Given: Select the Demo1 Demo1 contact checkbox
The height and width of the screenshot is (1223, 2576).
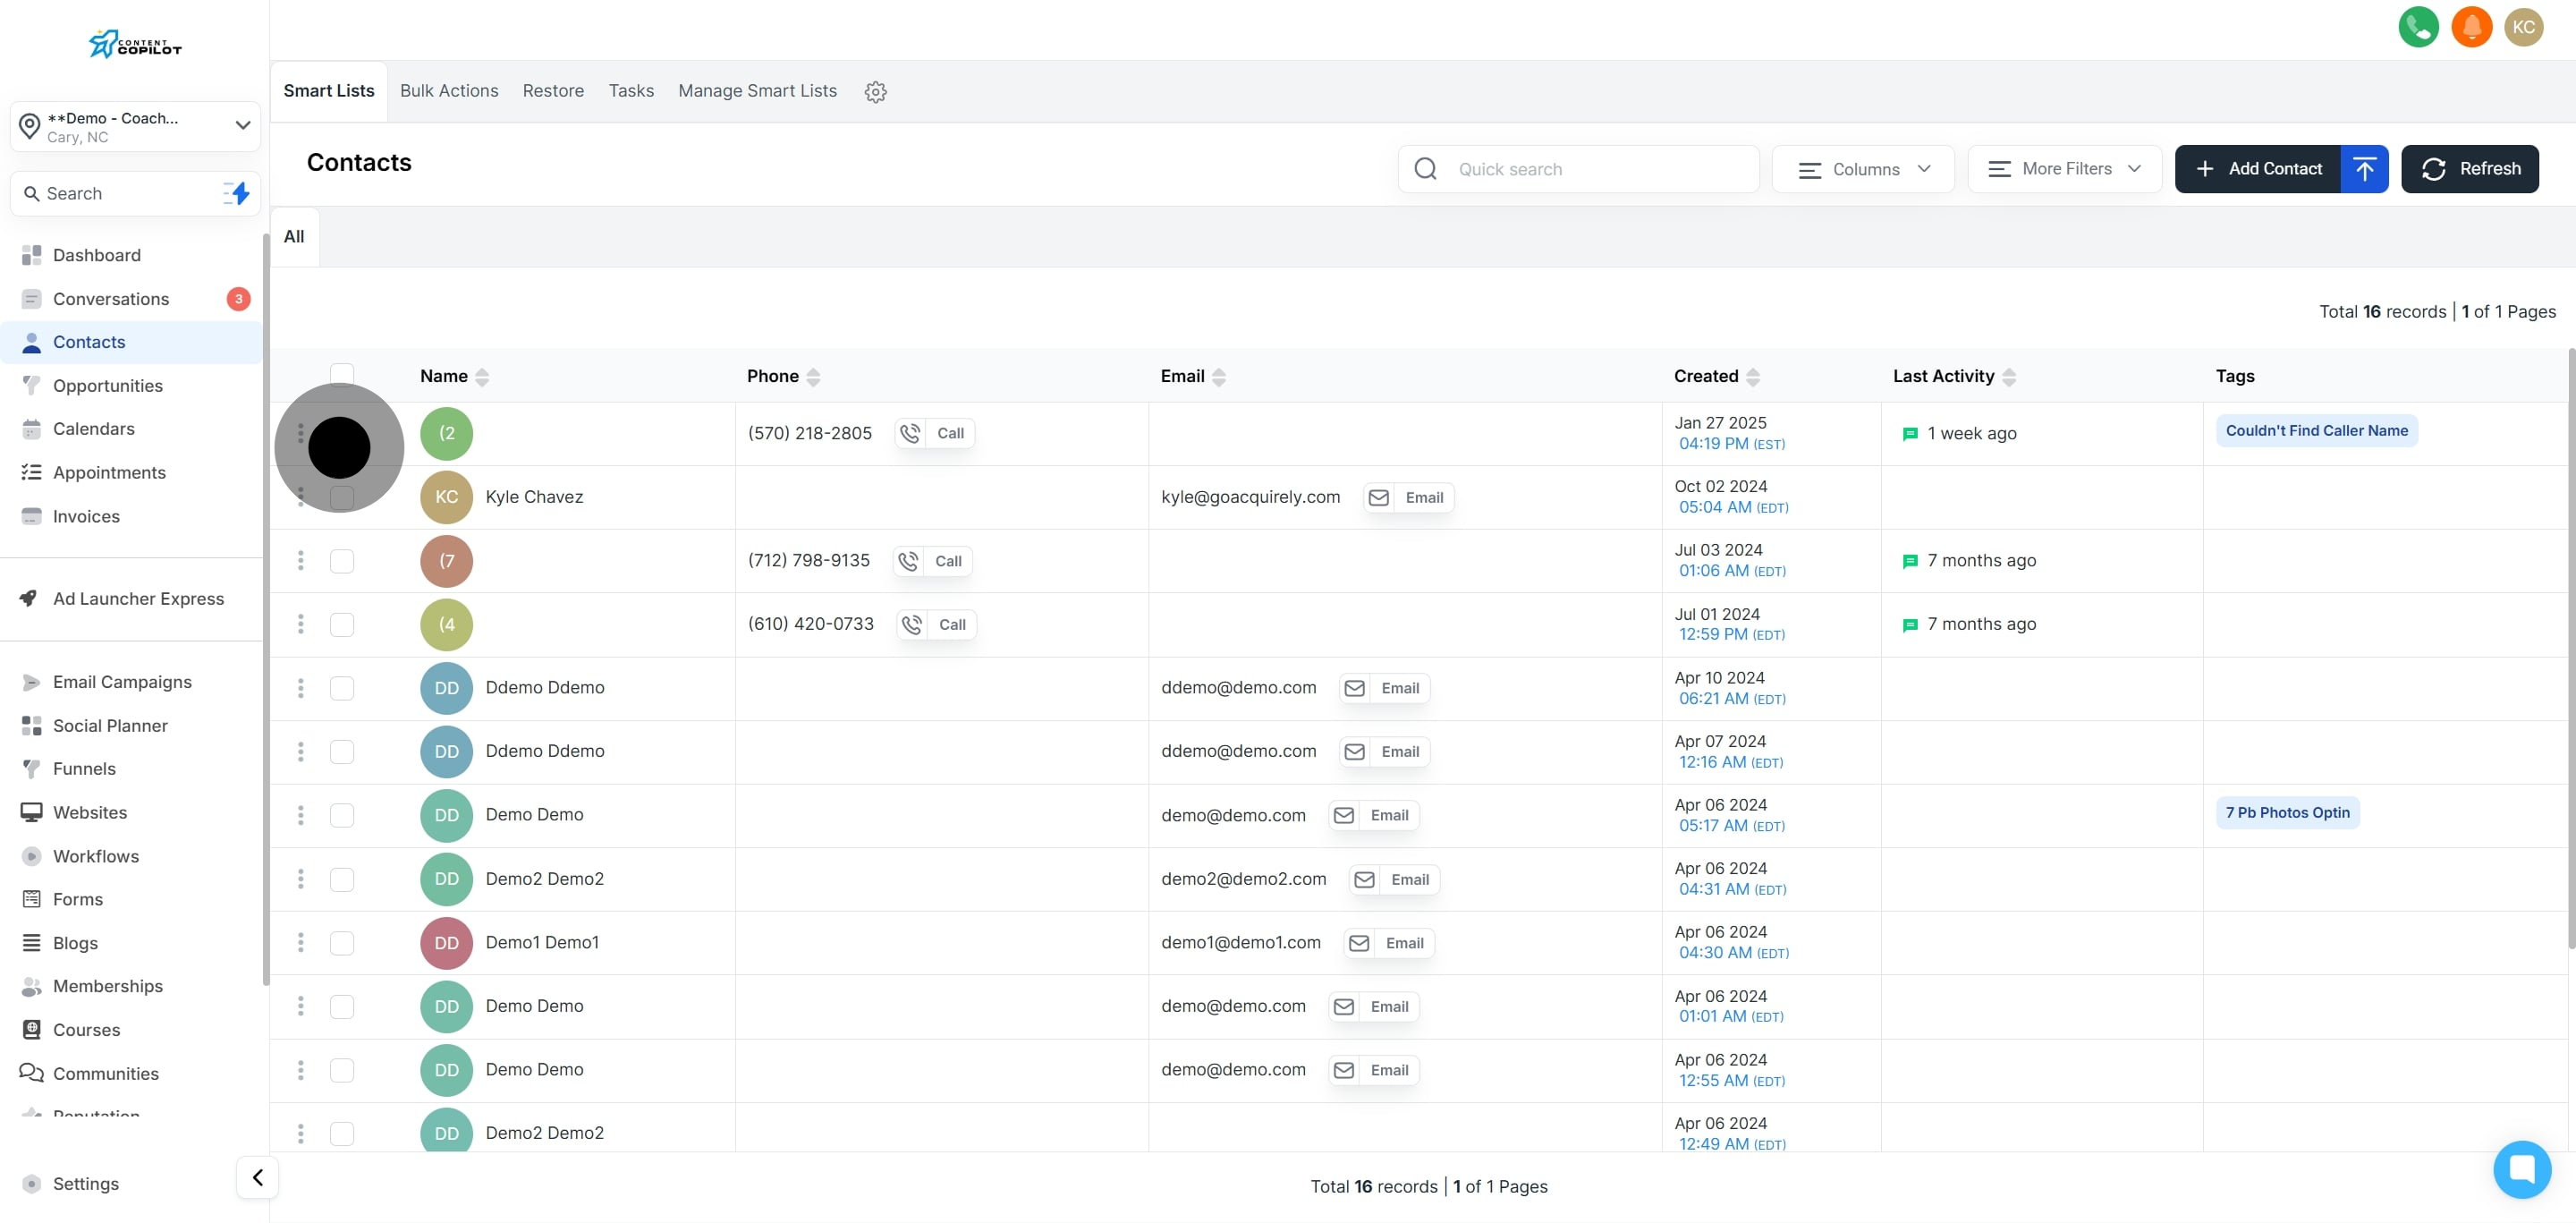Looking at the screenshot, I should [342, 943].
